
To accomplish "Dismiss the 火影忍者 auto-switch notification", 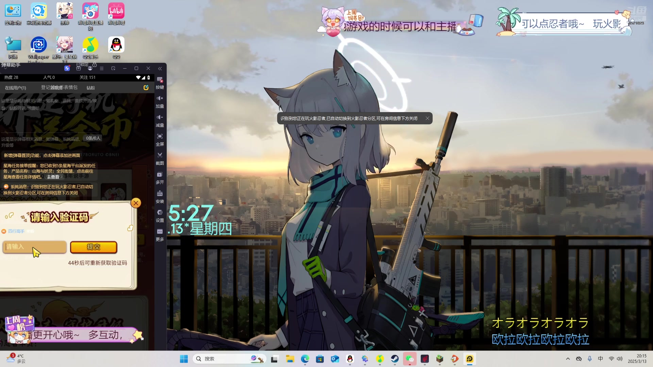I will (x=428, y=118).
